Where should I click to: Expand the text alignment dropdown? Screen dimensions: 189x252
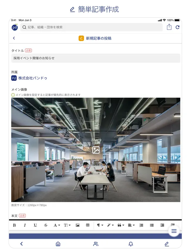pyautogui.click(x=131, y=225)
